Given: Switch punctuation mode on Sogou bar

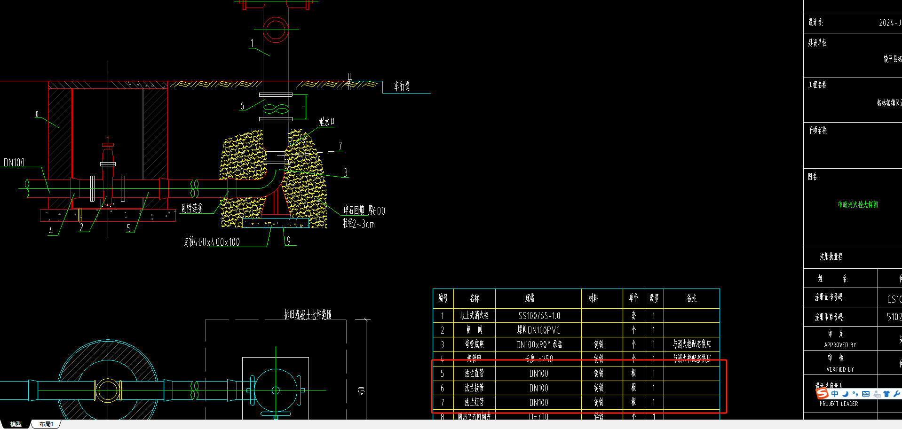Looking at the screenshot, I should (x=855, y=394).
